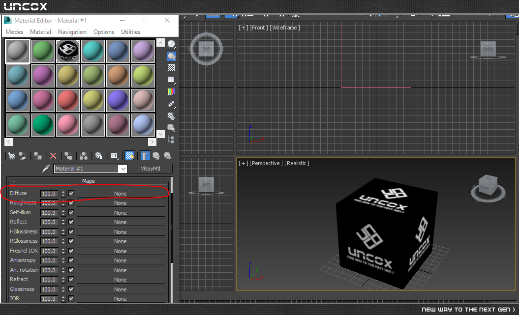
Task: Click Put Material to Scene icon
Action: pos(23,156)
